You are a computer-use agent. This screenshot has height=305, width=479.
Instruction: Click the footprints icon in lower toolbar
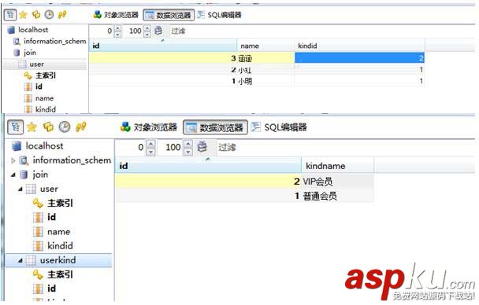pos(80,127)
